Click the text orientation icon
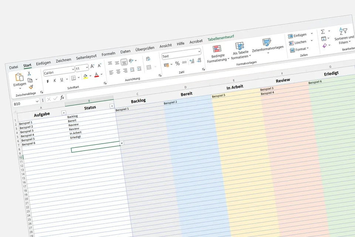This screenshot has width=355, height=237. 131,61
